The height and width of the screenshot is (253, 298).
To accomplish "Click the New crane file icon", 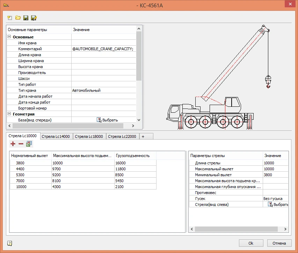I will point(10,17).
